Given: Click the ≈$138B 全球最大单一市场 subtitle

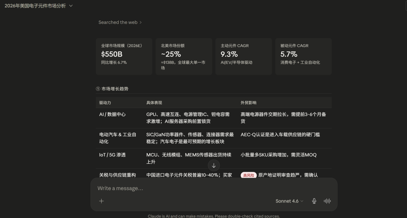Looking at the screenshot, I should pos(183,65).
